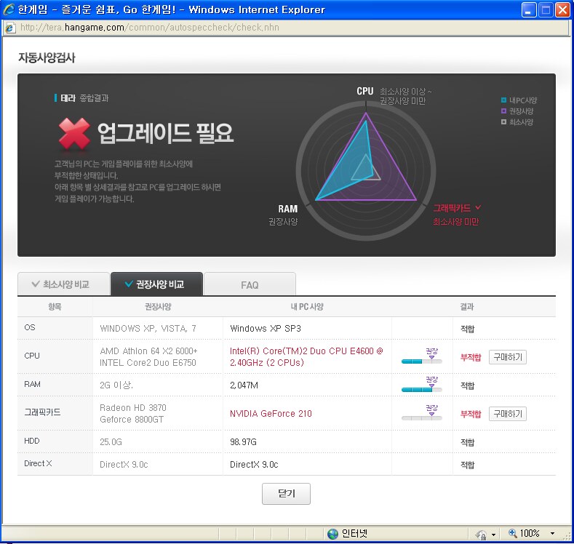Click the magnifier zoom icon in status bar

(512, 534)
